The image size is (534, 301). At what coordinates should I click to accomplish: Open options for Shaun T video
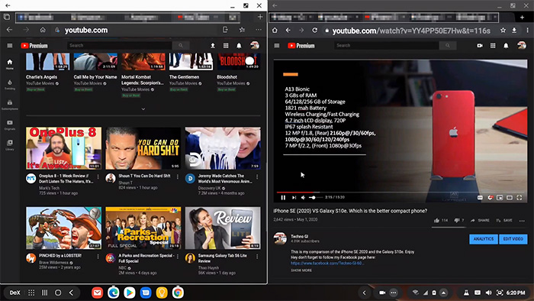coord(178,176)
